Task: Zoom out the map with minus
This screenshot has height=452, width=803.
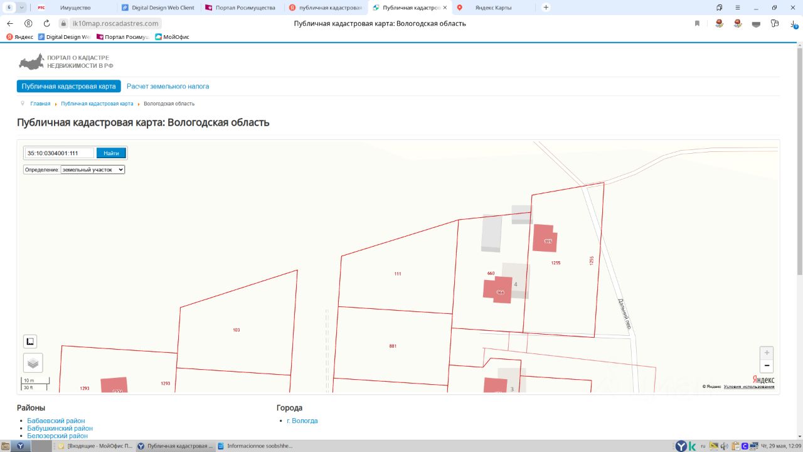Action: (767, 366)
